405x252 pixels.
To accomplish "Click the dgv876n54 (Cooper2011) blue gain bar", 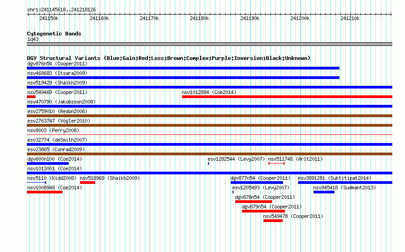I will pos(183,68).
